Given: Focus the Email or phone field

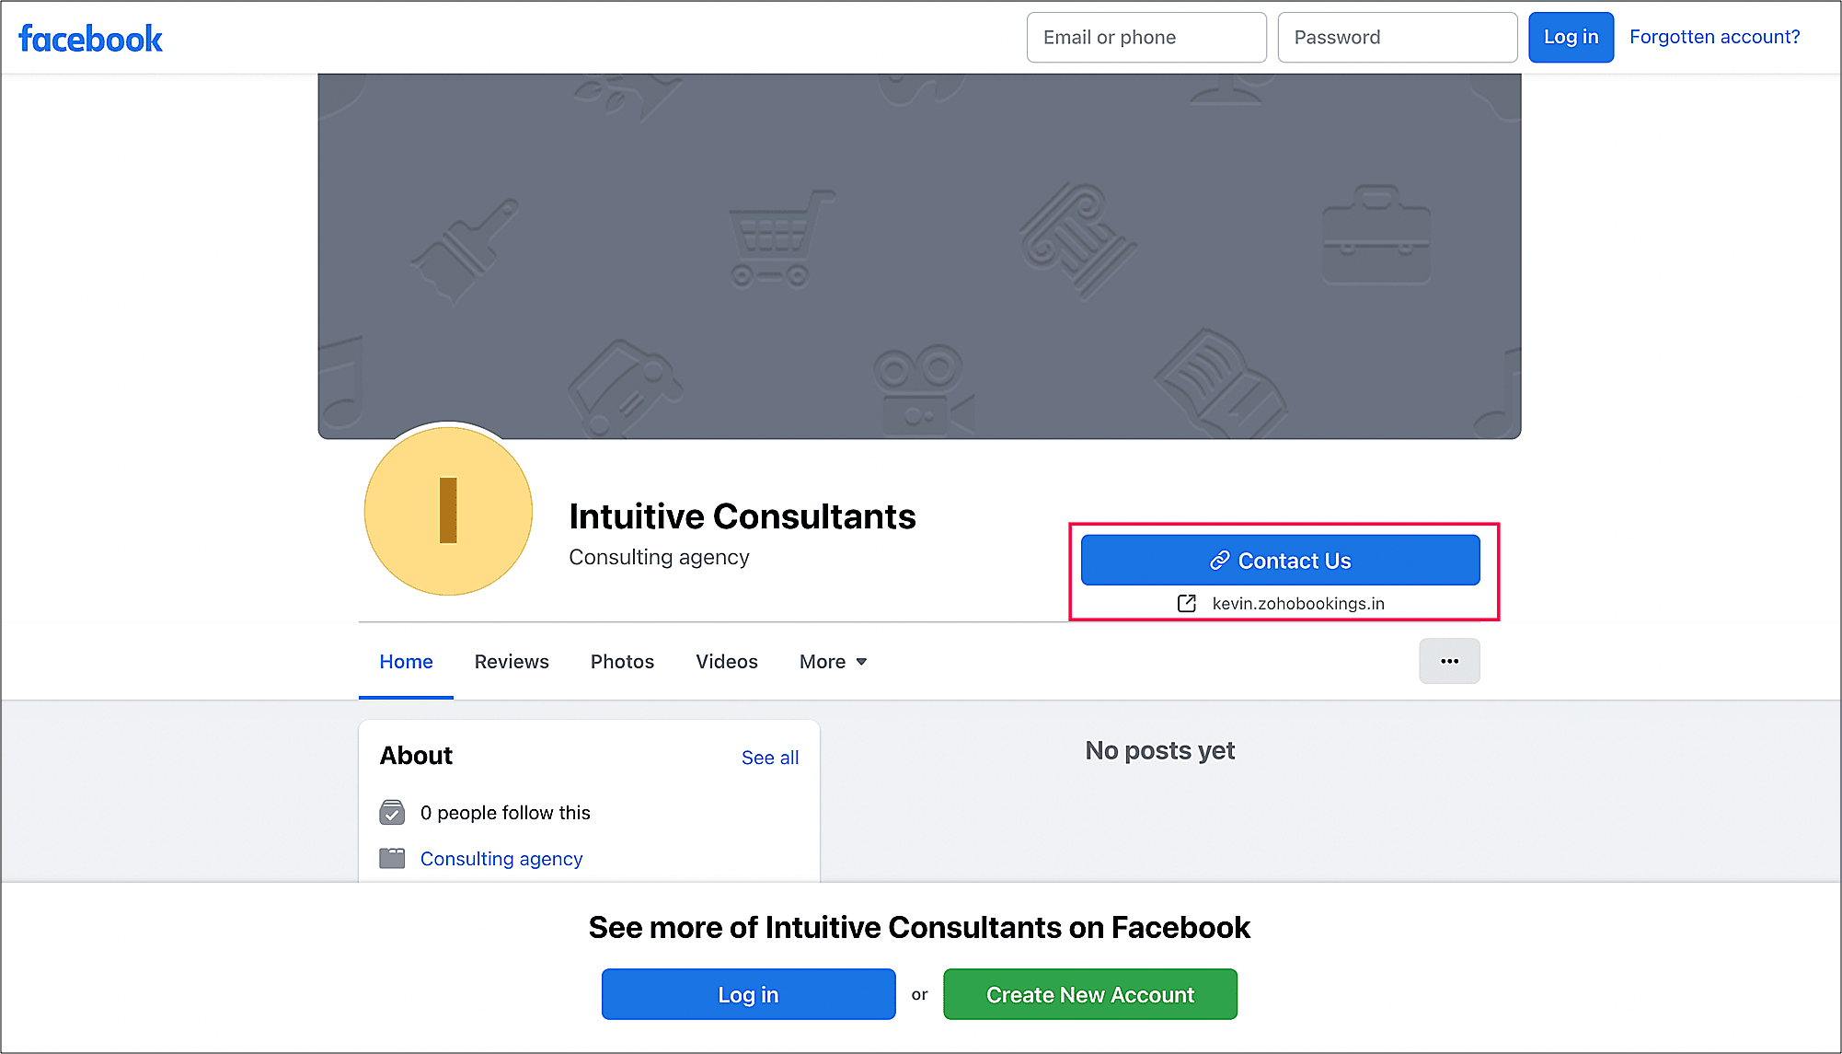Looking at the screenshot, I should pos(1146,37).
